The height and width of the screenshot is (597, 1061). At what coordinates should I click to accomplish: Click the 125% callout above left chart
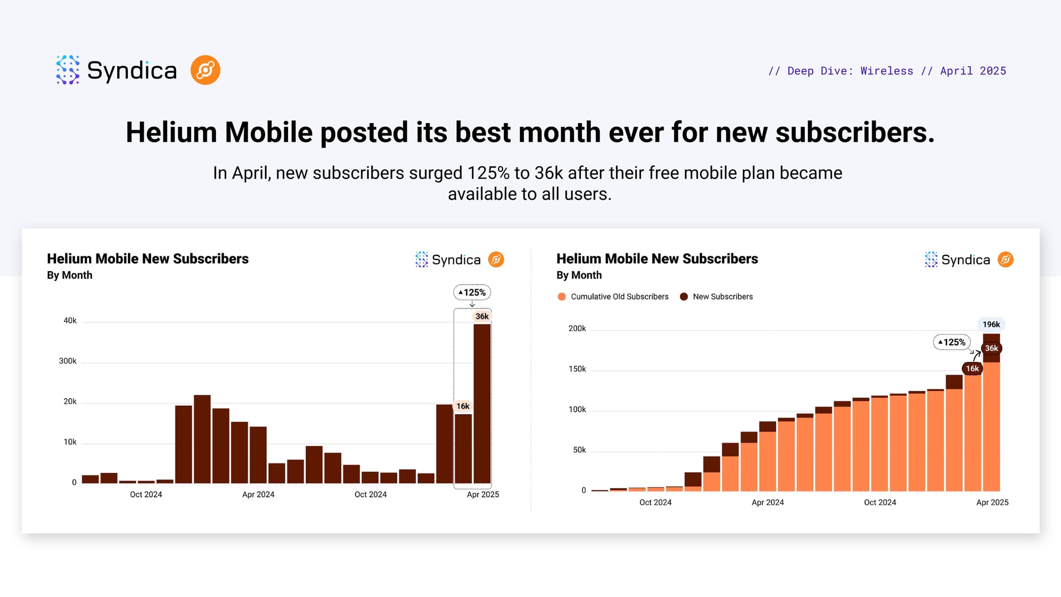pyautogui.click(x=472, y=292)
